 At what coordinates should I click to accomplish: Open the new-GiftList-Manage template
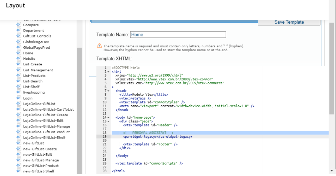[x=41, y=160]
